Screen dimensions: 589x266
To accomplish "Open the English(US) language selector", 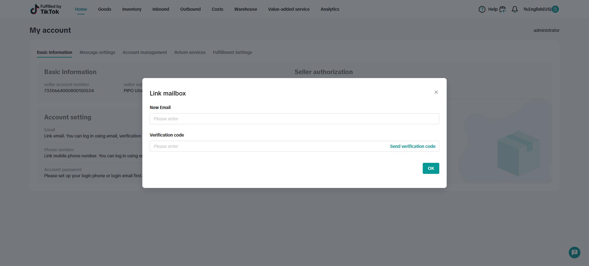I will coord(540,9).
